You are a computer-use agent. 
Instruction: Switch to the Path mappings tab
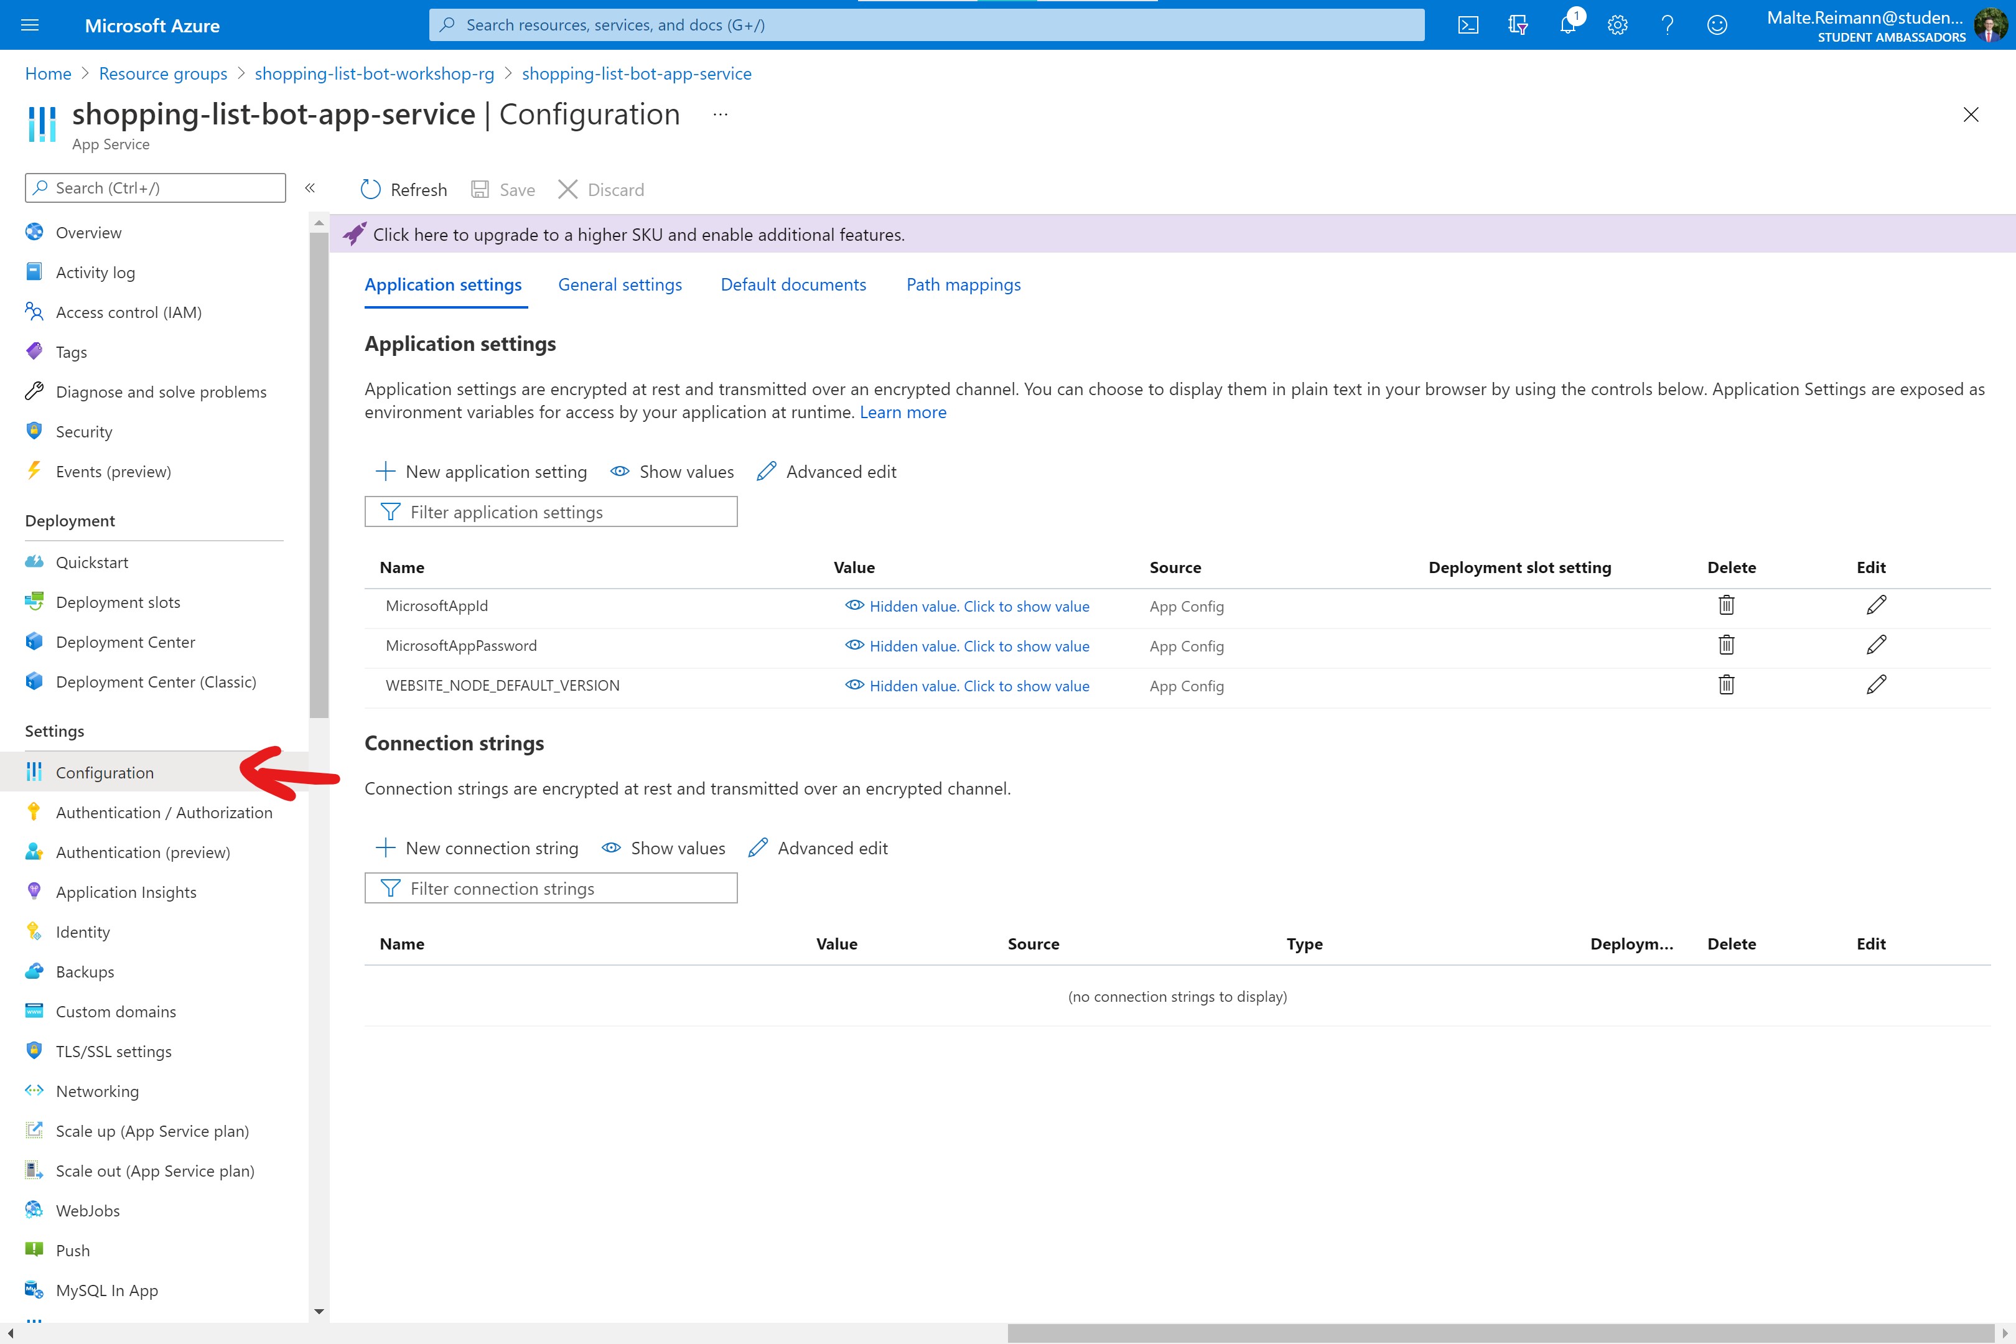(x=963, y=284)
